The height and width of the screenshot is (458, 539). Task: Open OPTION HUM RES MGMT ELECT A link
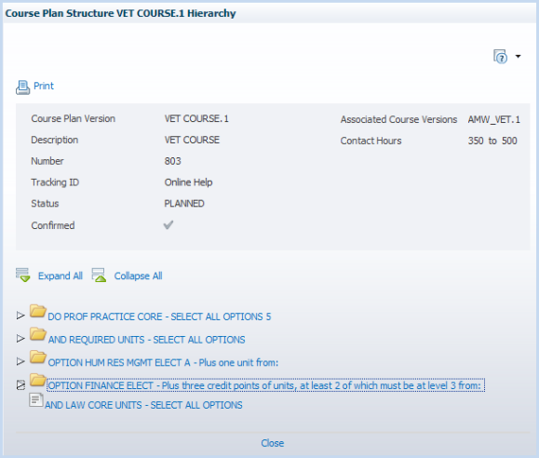[163, 363]
